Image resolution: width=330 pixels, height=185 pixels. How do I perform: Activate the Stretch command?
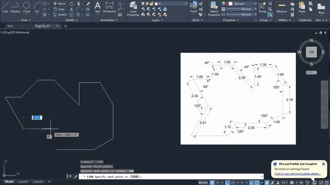60,15
